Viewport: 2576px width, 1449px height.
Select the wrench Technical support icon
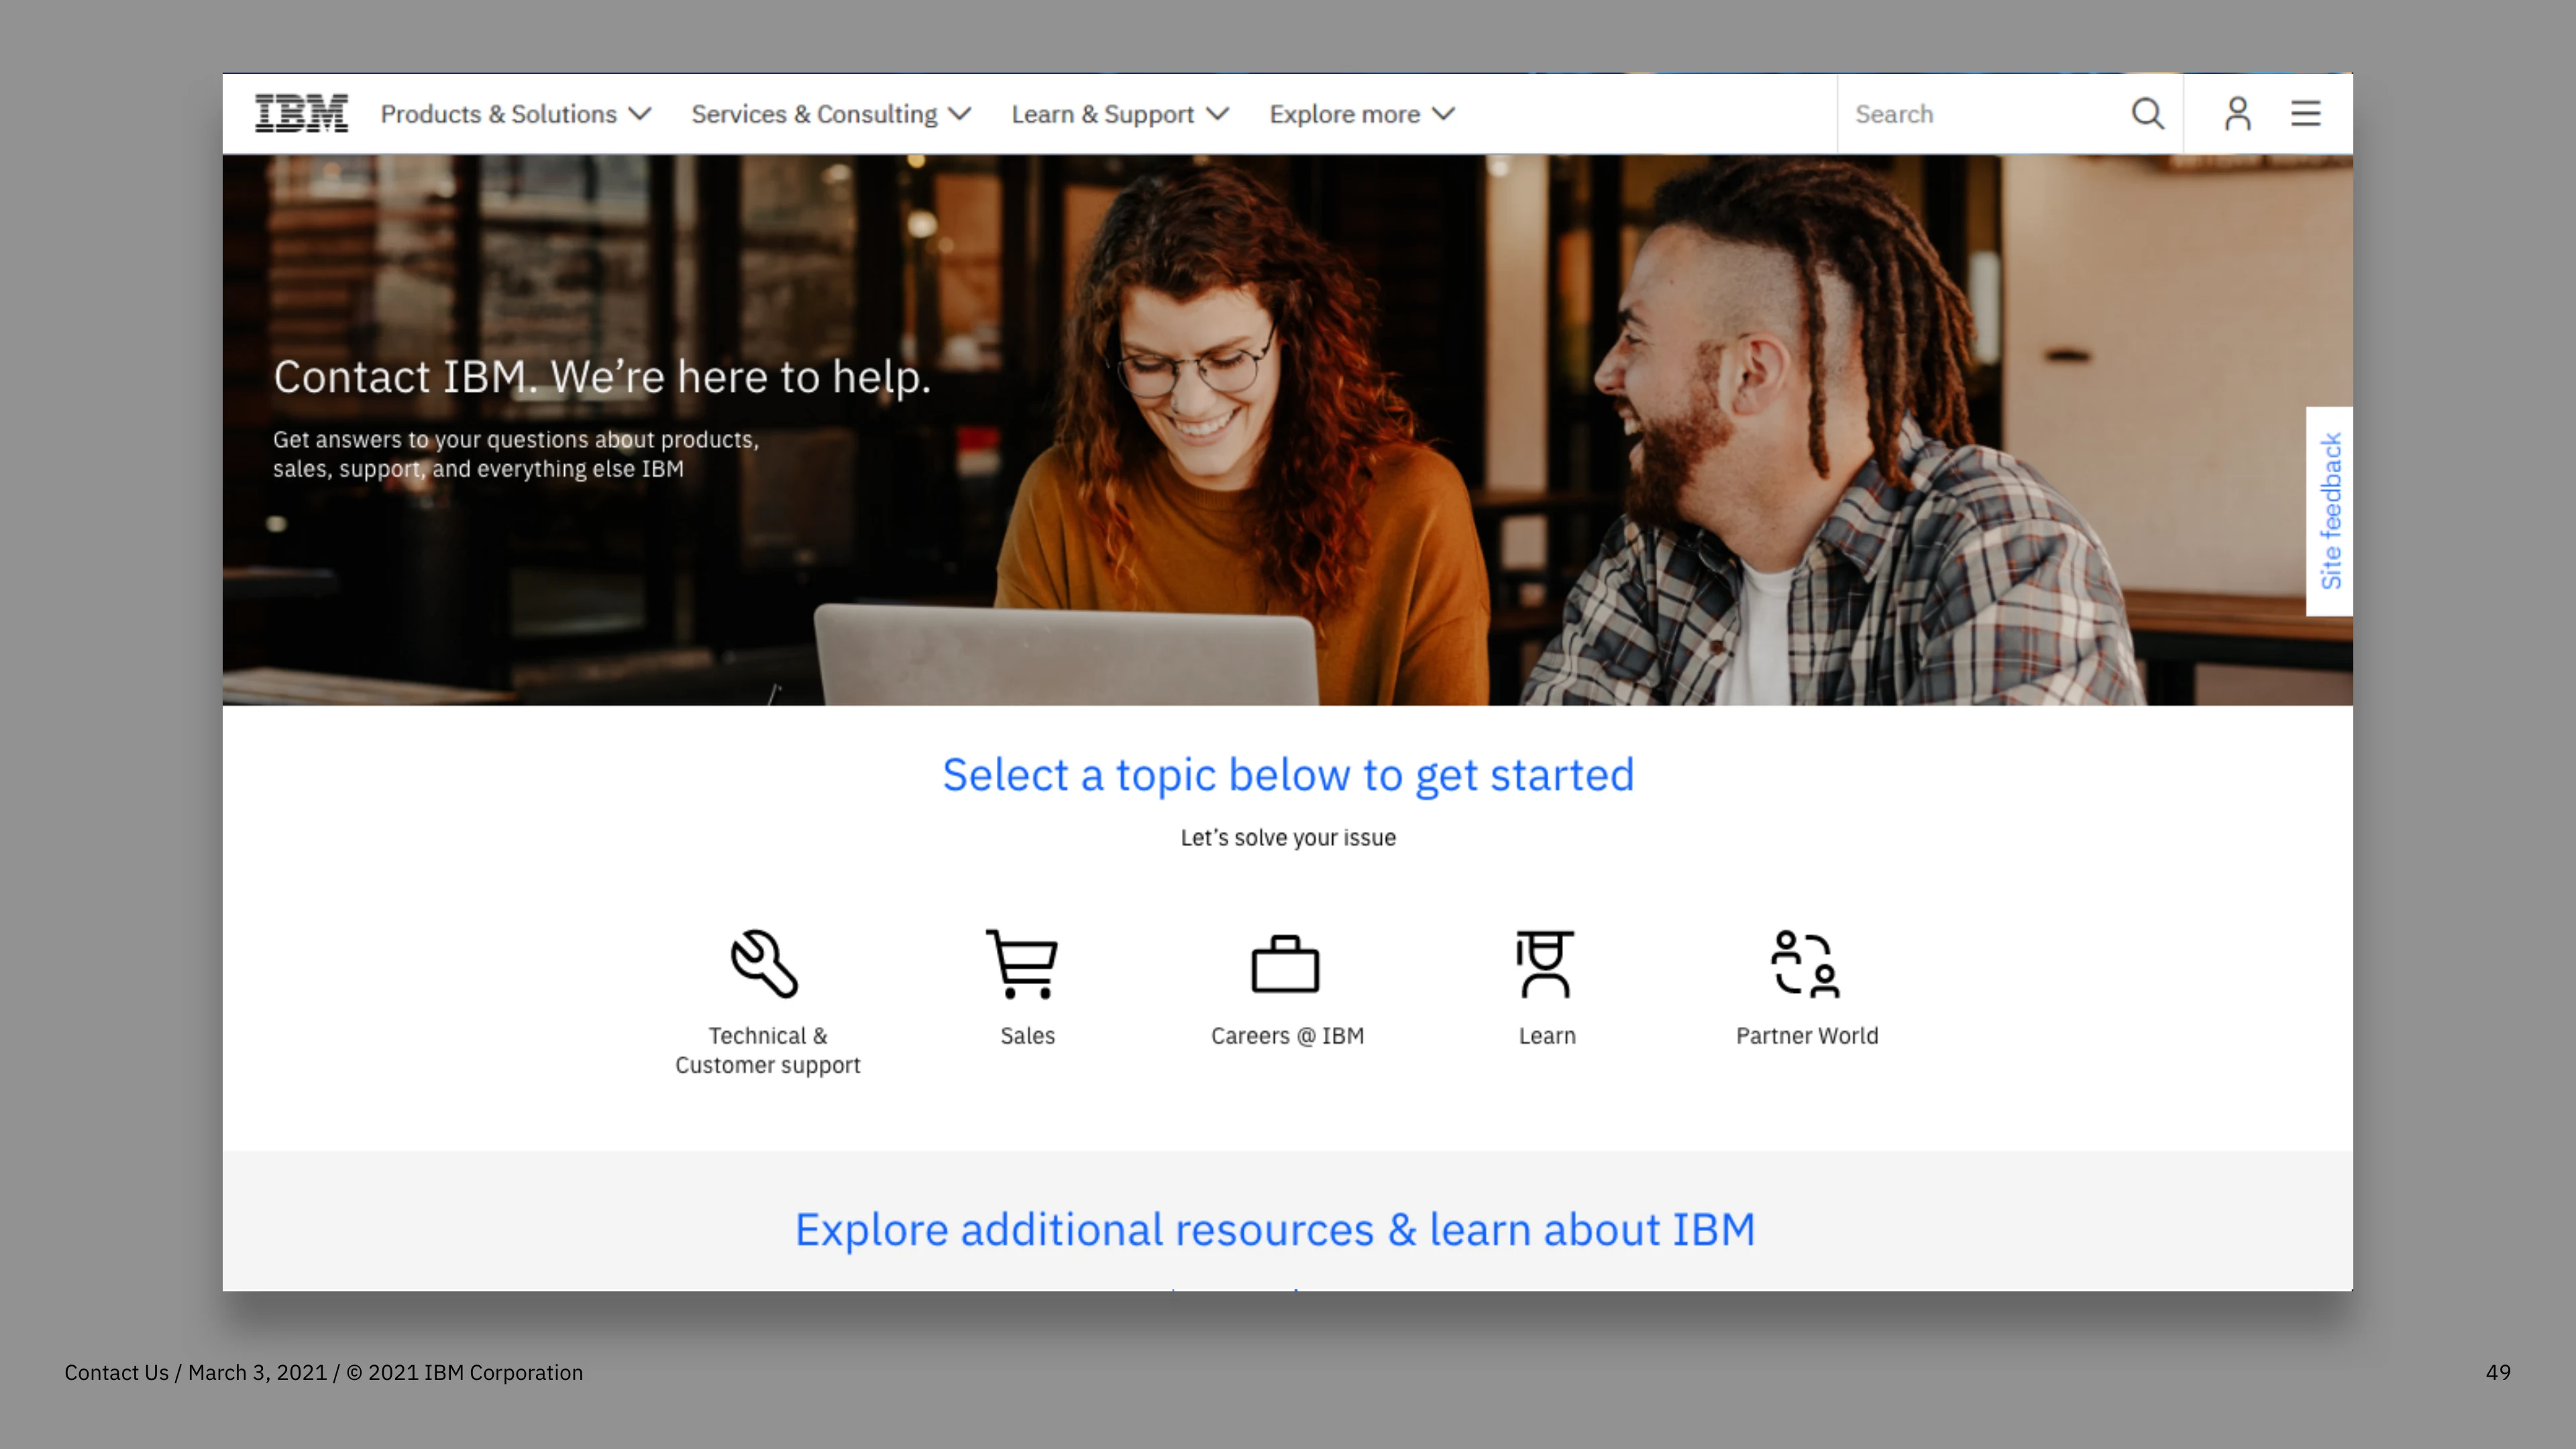click(x=765, y=964)
